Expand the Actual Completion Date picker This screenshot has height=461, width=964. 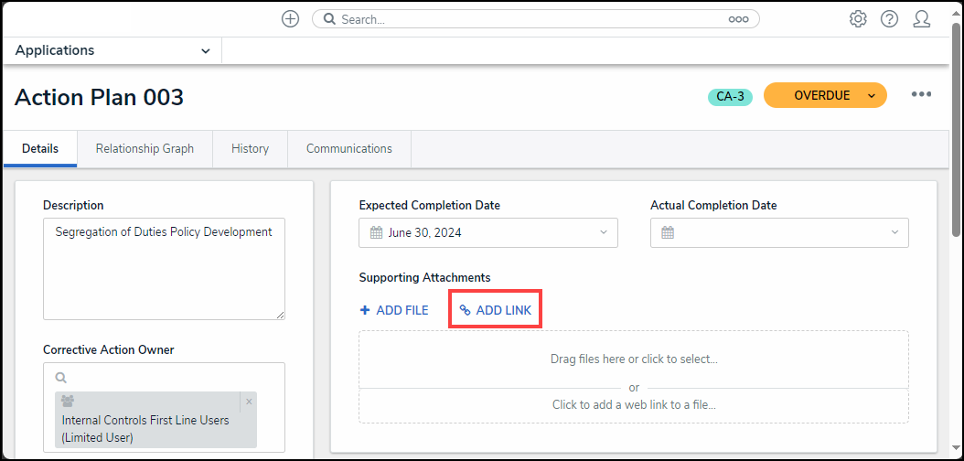(894, 232)
